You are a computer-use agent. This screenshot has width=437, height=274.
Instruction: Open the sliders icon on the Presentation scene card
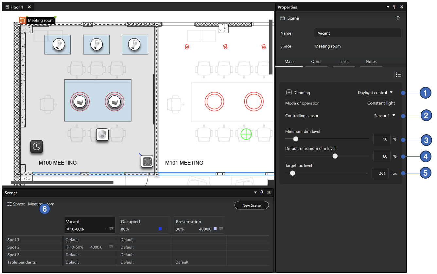[x=220, y=229]
